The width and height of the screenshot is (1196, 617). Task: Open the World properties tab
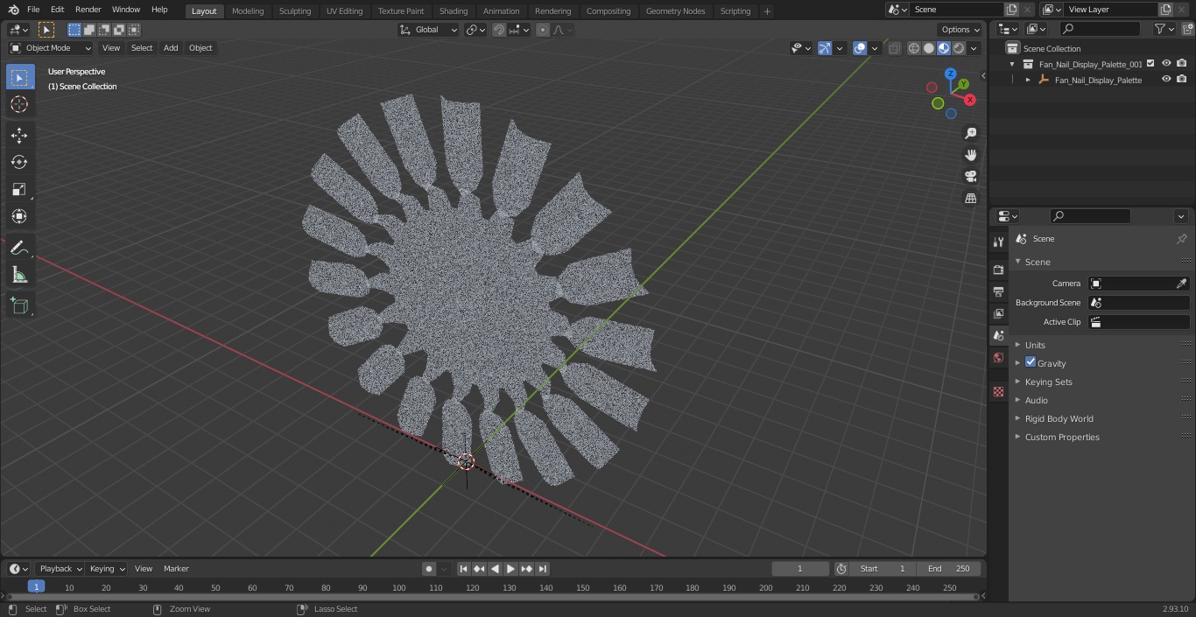tap(998, 357)
